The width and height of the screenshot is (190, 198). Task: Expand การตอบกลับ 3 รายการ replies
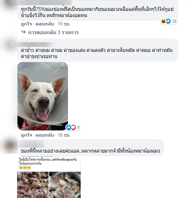click(53, 32)
